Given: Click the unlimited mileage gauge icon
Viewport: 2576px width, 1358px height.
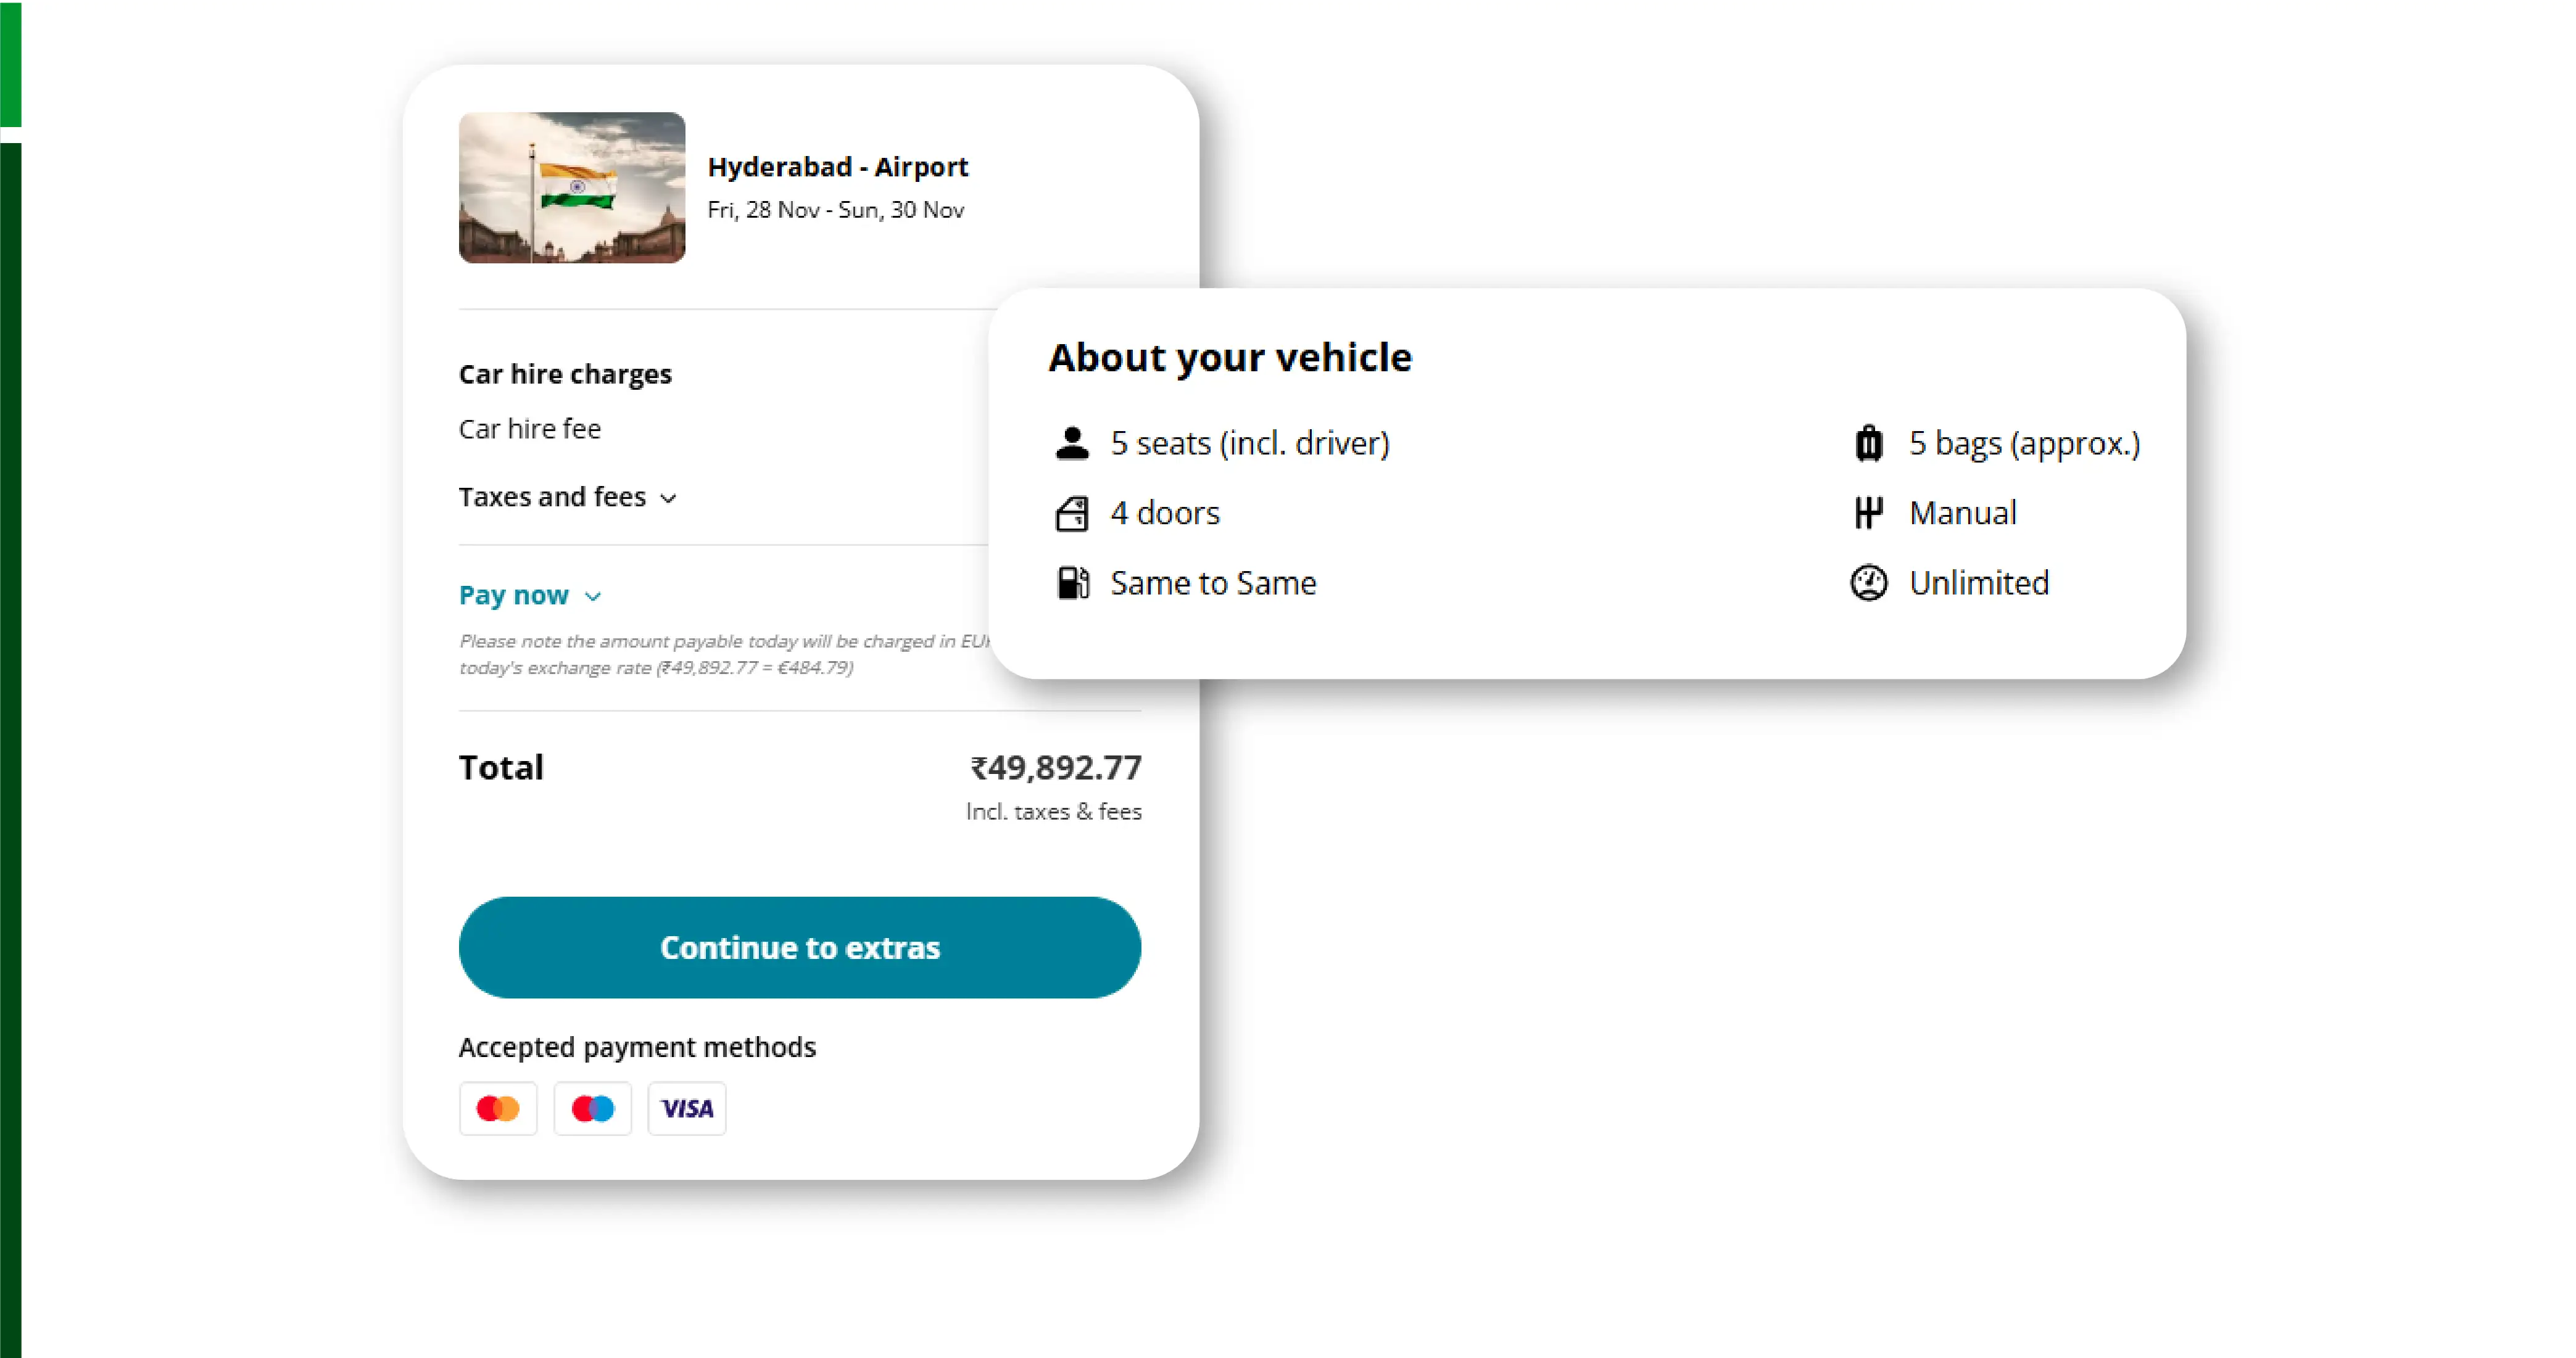Looking at the screenshot, I should (x=1868, y=583).
